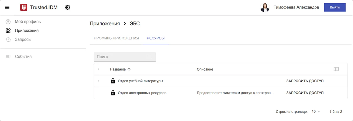
Task: Open Мой профиль in sidebar
Action: [x=28, y=22]
